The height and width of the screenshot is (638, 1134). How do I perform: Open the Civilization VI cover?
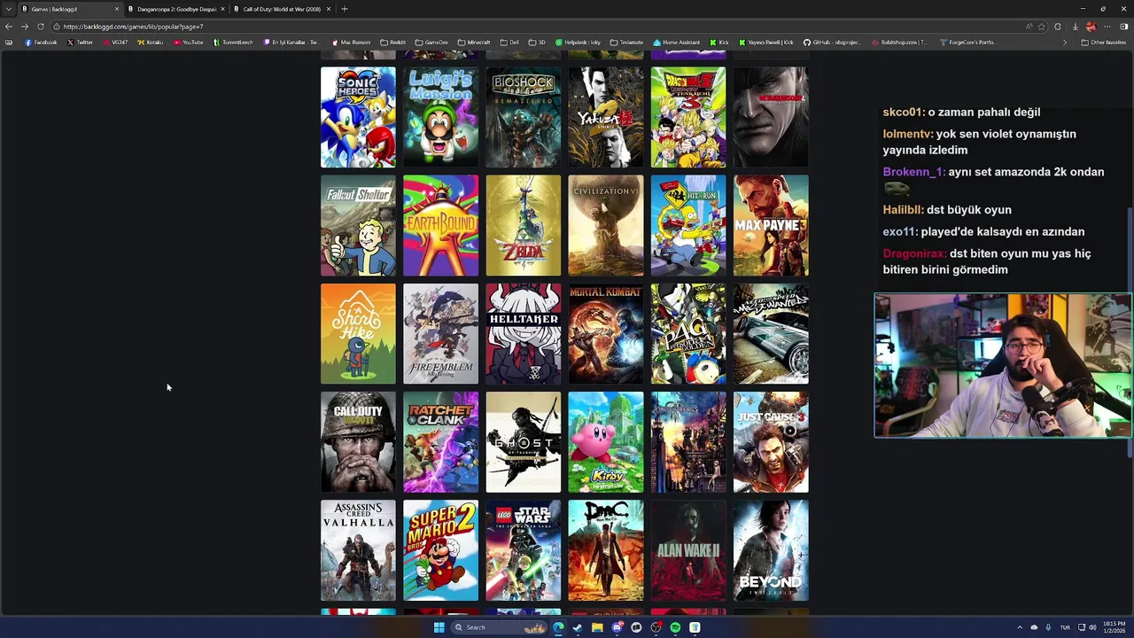coord(606,225)
